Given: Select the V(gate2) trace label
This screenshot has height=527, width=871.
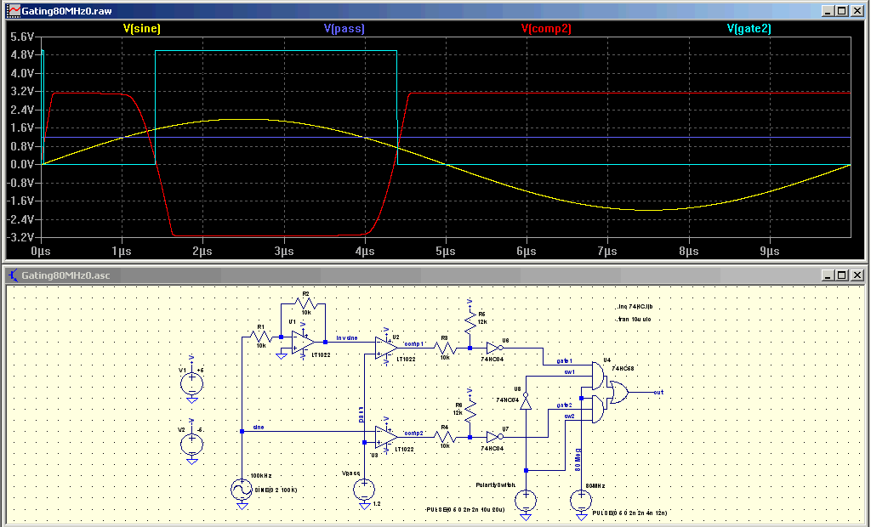Looking at the screenshot, I should click(x=749, y=28).
